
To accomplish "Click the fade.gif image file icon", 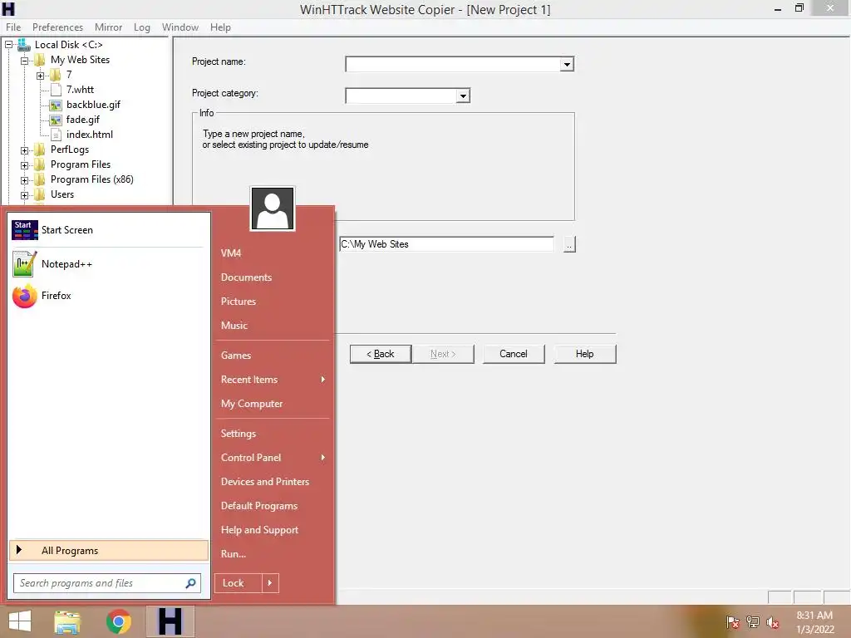I will click(56, 120).
